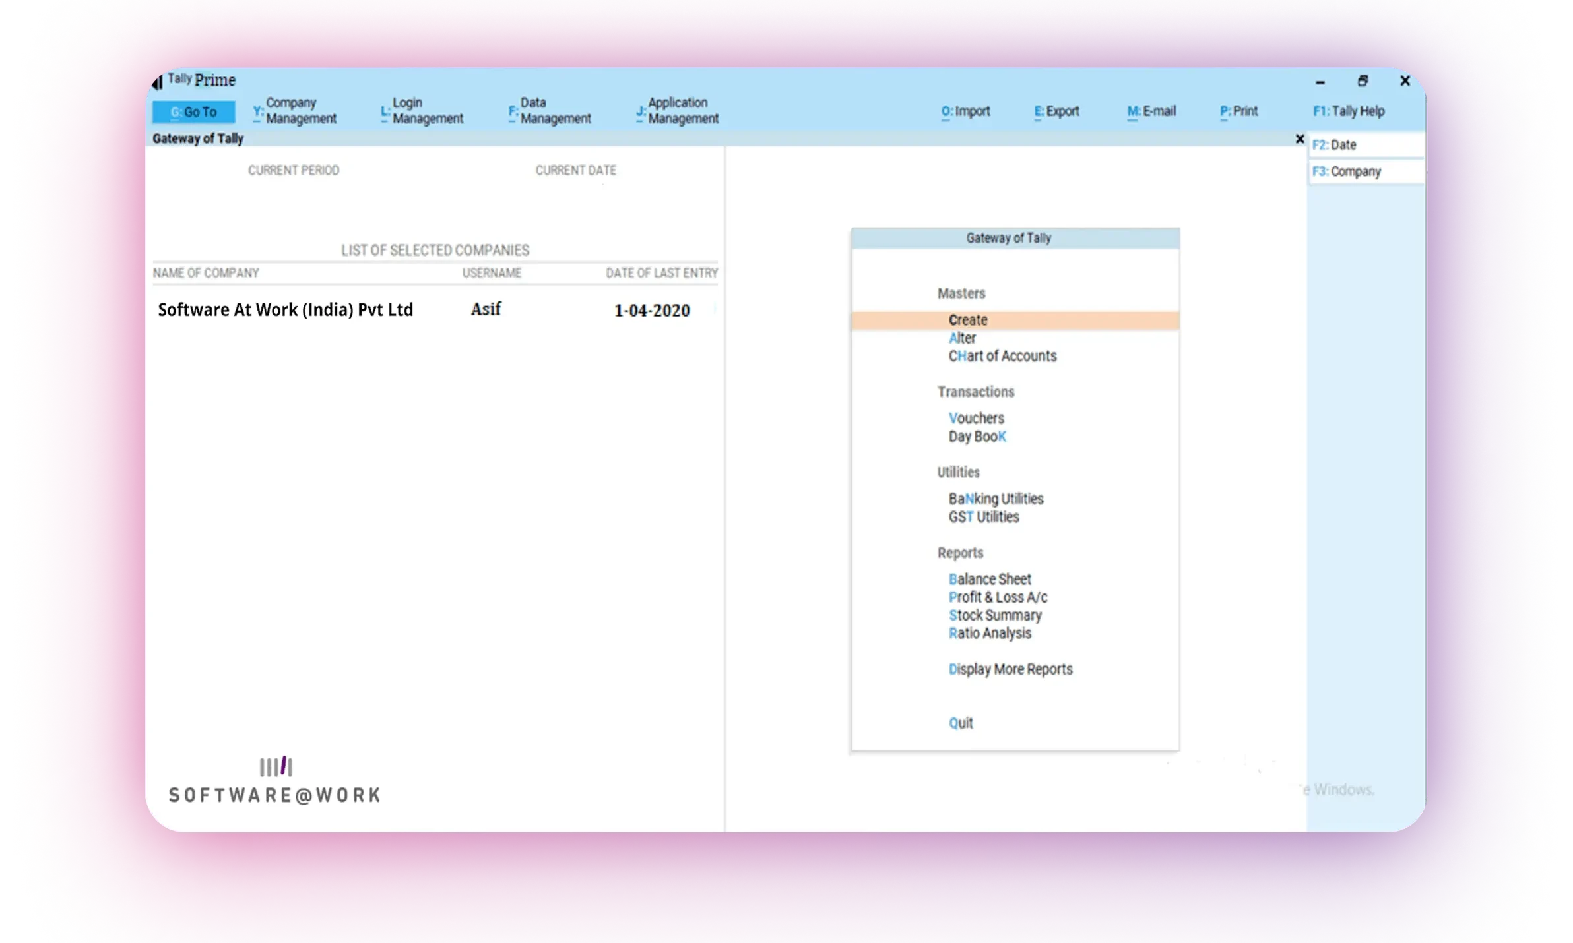1573x943 pixels.
Task: Open the E-mail menu
Action: tap(1151, 111)
